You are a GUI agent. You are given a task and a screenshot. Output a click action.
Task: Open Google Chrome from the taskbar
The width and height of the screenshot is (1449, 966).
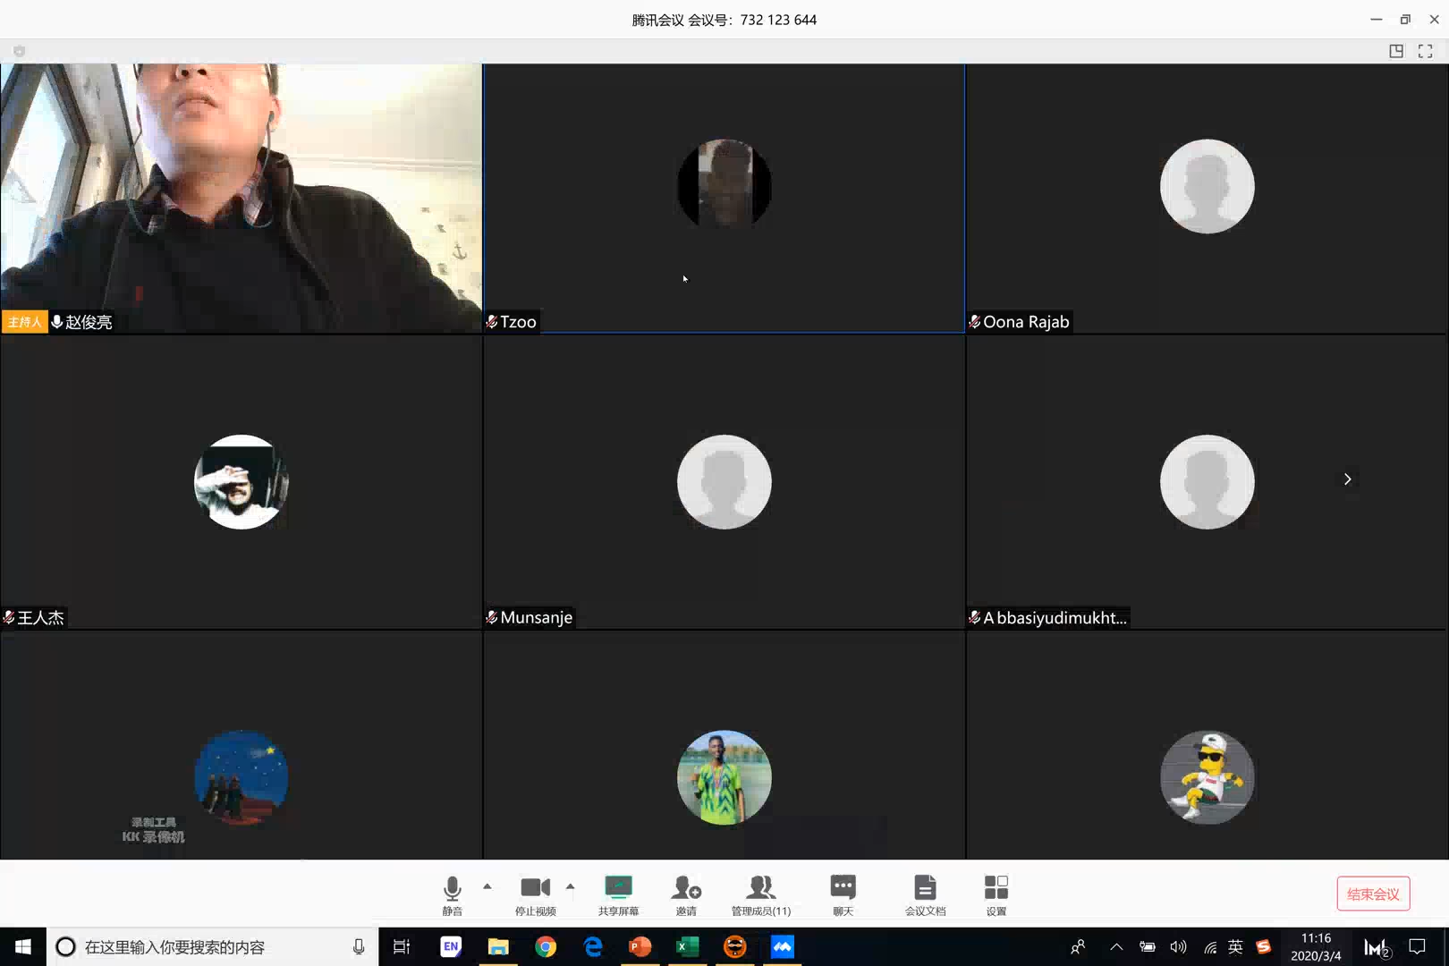pos(546,946)
